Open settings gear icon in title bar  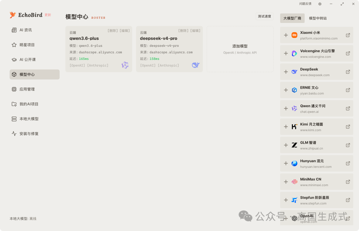coord(320,4)
